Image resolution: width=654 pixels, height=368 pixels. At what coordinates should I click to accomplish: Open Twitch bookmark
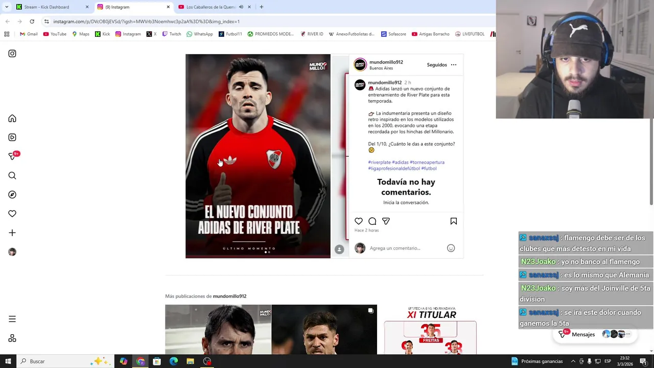point(171,34)
